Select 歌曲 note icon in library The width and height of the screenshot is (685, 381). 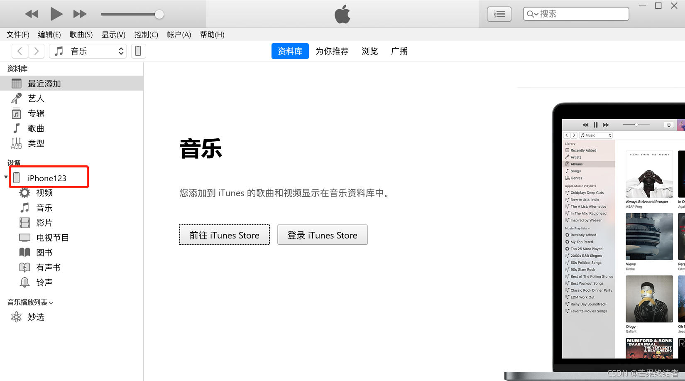click(x=16, y=128)
